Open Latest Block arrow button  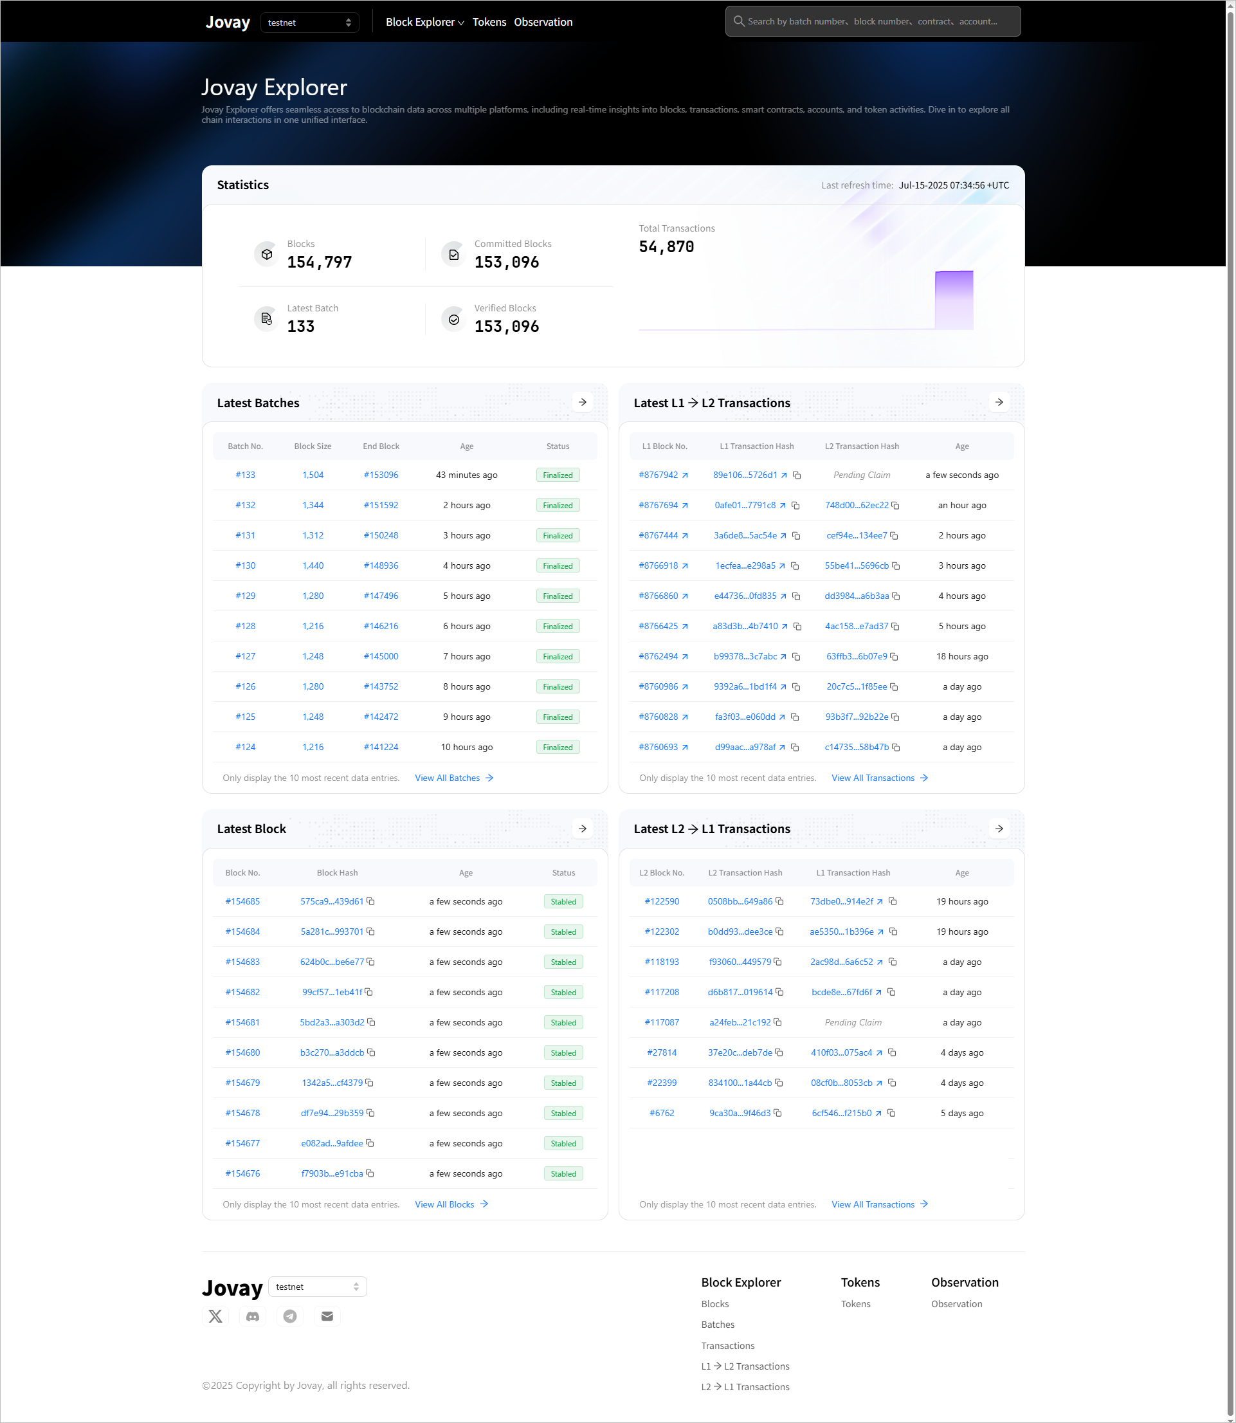pyautogui.click(x=583, y=828)
